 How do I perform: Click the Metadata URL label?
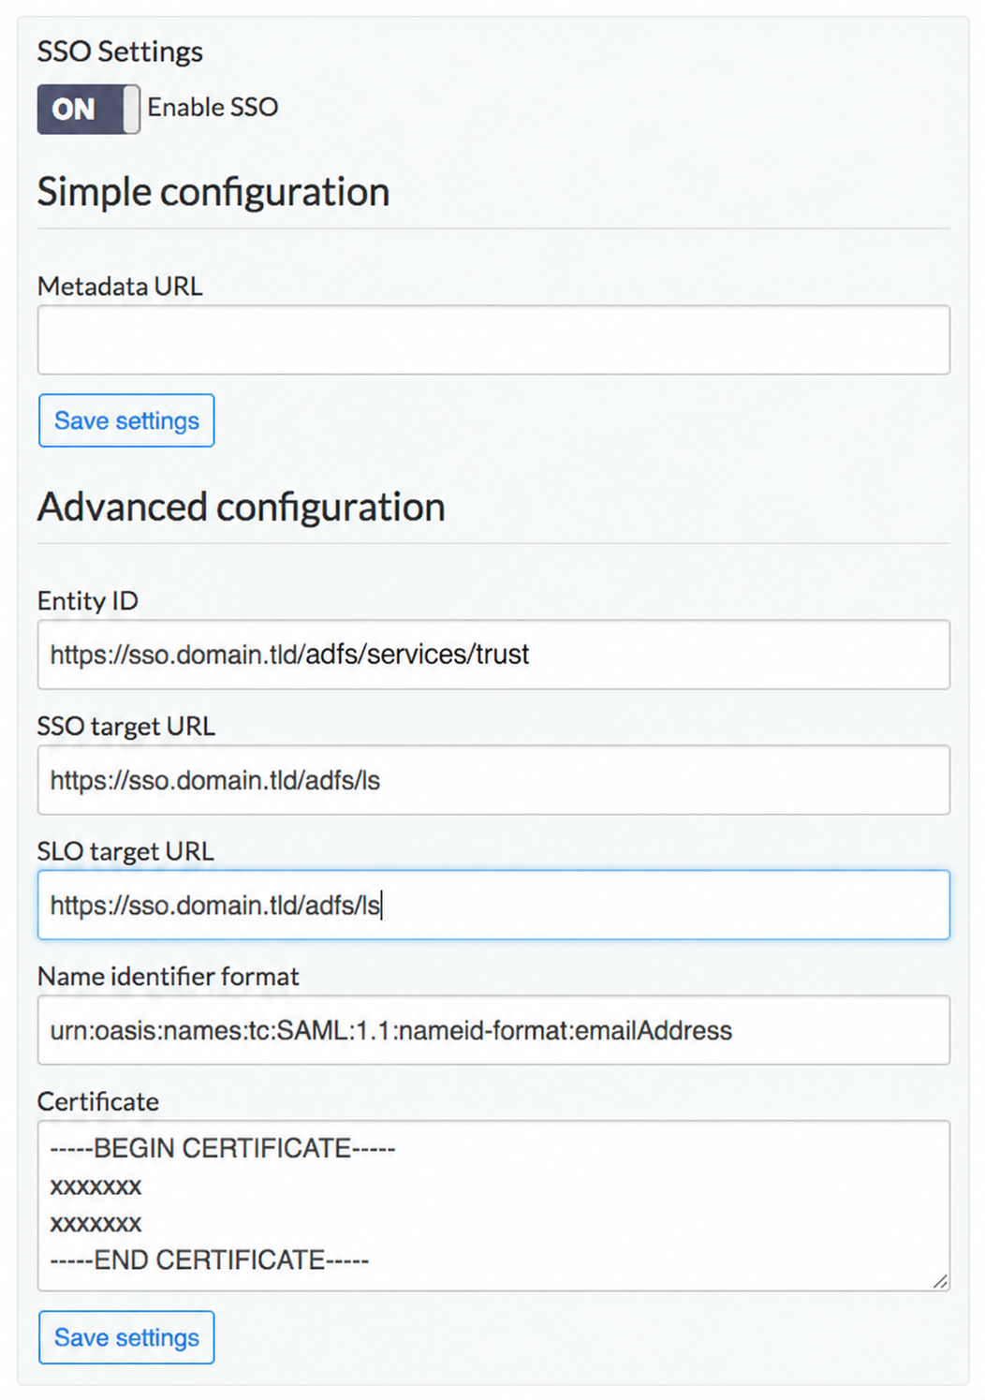(x=120, y=286)
